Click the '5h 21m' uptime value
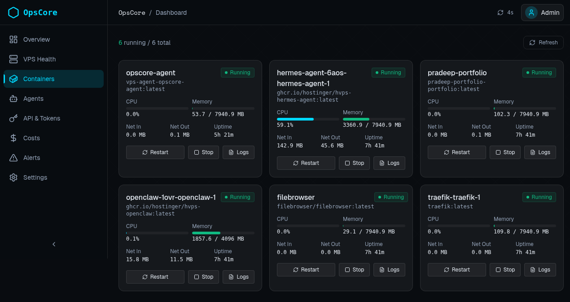Screen dimensions: 570x302 click(224, 135)
